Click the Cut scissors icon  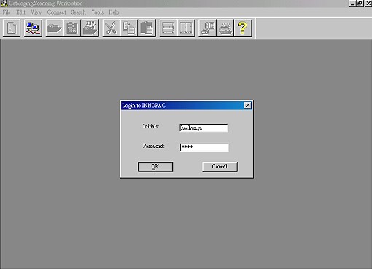pyautogui.click(x=111, y=28)
